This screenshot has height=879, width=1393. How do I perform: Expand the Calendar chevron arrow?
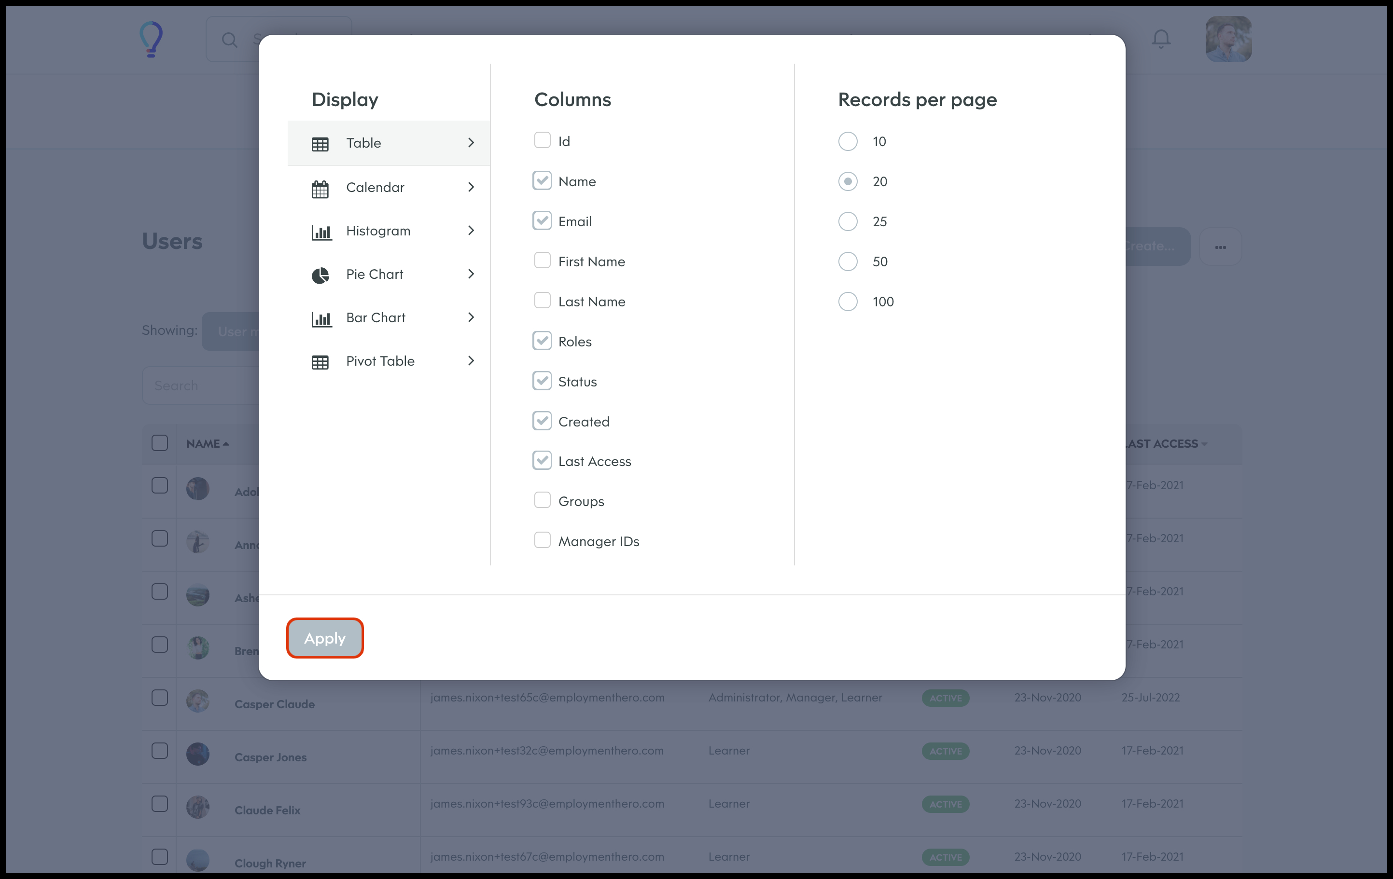[471, 187]
